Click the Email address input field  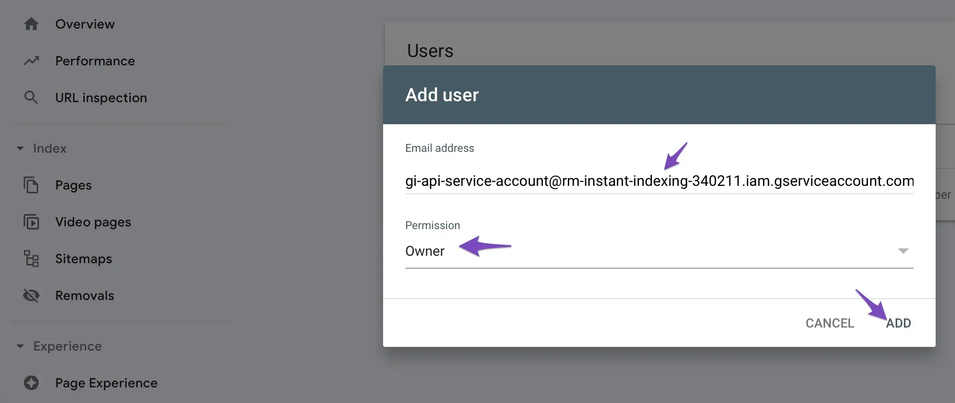coord(658,181)
